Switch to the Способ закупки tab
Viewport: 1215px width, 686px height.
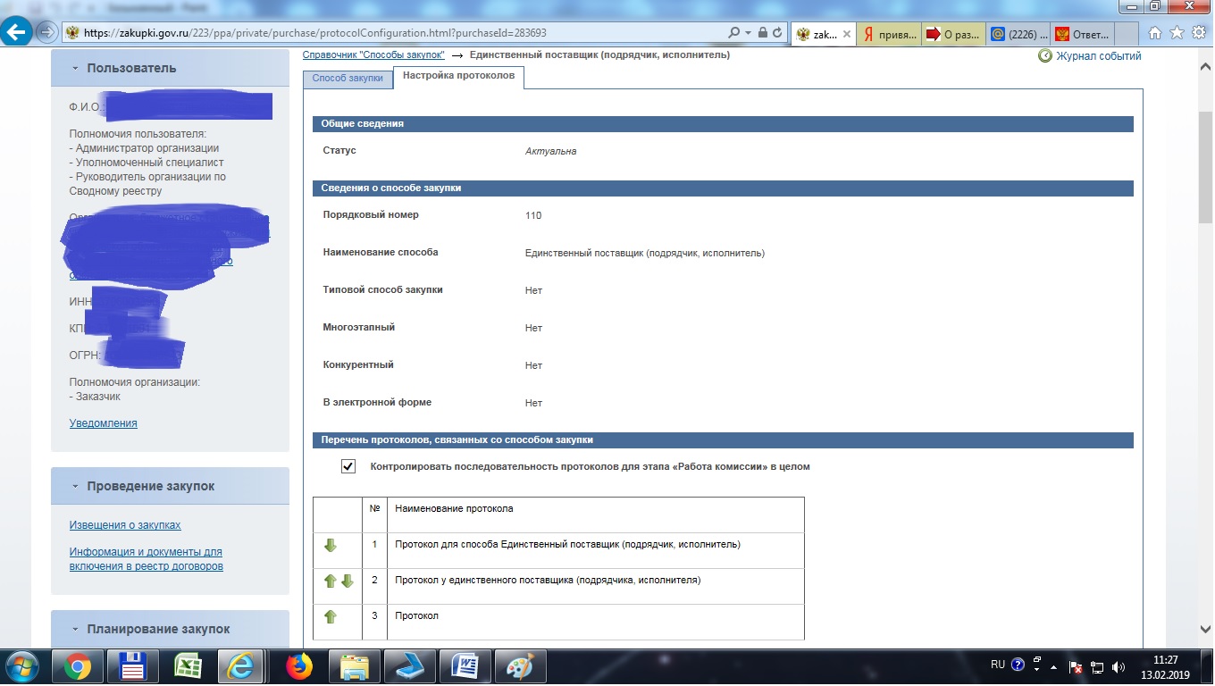[x=348, y=79]
